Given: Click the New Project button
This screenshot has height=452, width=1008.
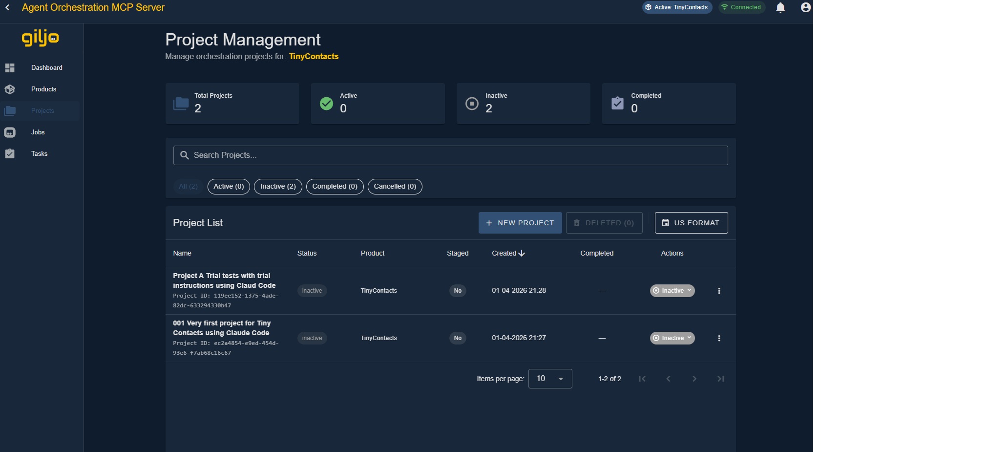Looking at the screenshot, I should point(520,223).
